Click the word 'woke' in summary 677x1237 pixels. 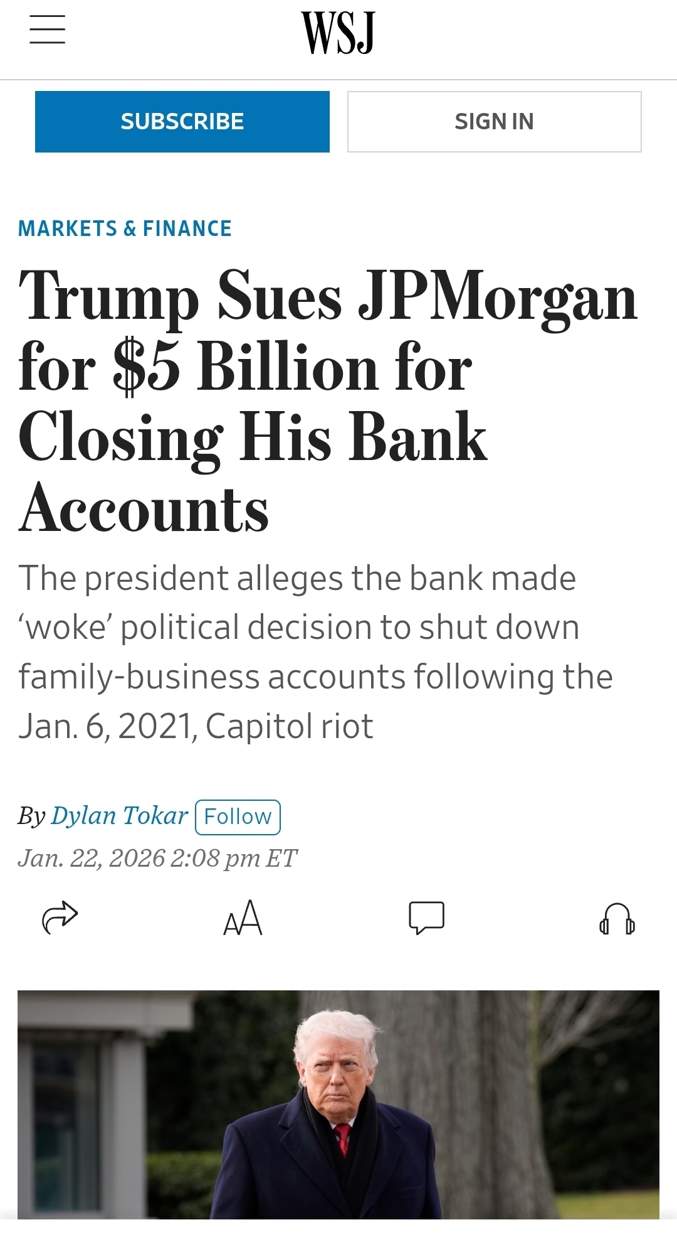pyautogui.click(x=65, y=628)
